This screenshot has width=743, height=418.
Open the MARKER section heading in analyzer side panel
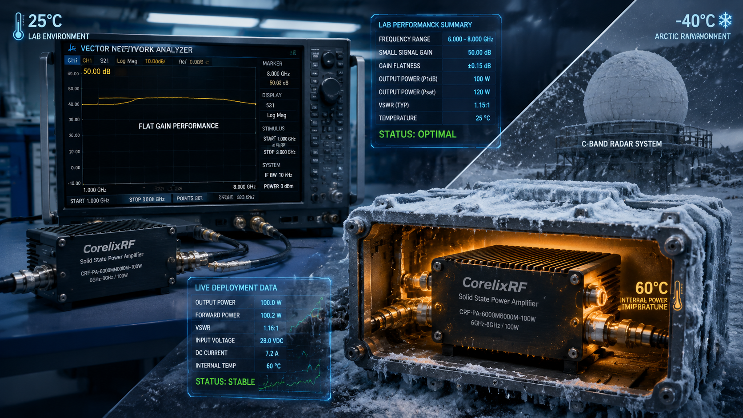coord(272,64)
